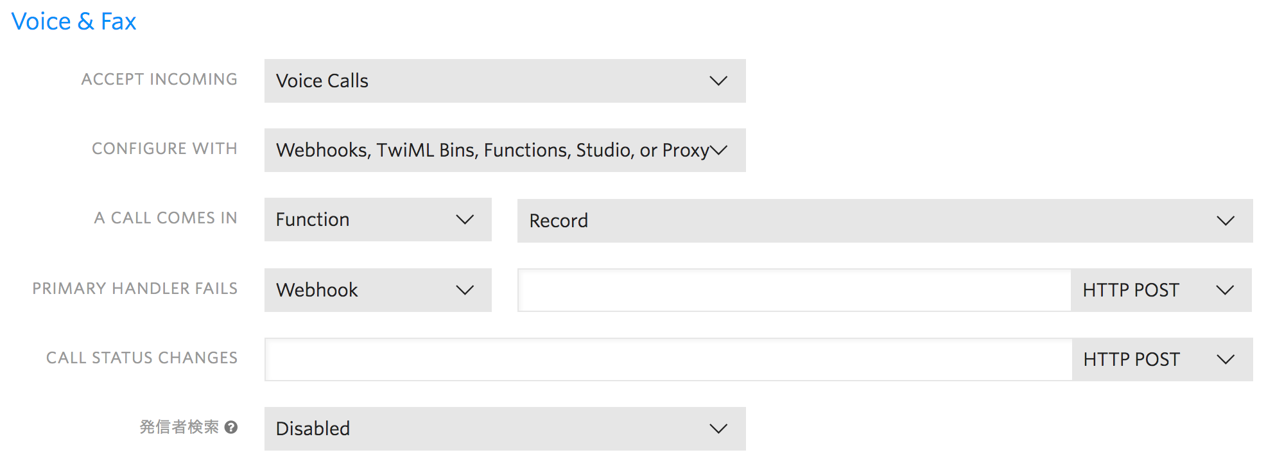Expand the Accept Incoming Voice Calls selector

pos(505,81)
